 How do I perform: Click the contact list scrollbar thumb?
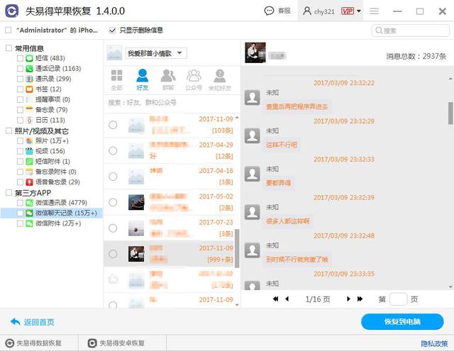tap(237, 248)
